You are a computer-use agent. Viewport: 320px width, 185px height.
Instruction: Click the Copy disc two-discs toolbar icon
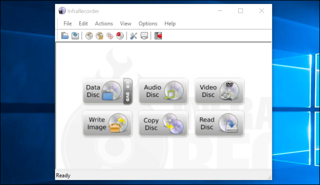coord(110,36)
